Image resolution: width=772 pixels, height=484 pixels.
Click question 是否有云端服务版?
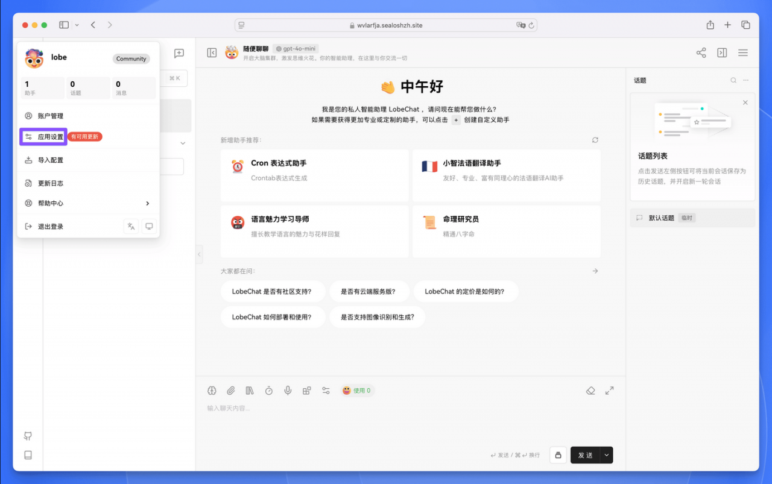369,291
